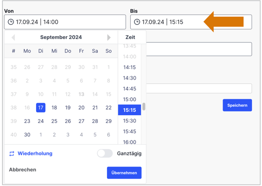This screenshot has width=262, height=186.
Task: Pick 16:00 in the time column
Action: click(129, 142)
